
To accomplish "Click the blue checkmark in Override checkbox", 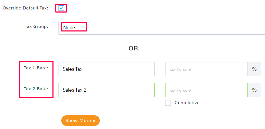I will (x=61, y=8).
